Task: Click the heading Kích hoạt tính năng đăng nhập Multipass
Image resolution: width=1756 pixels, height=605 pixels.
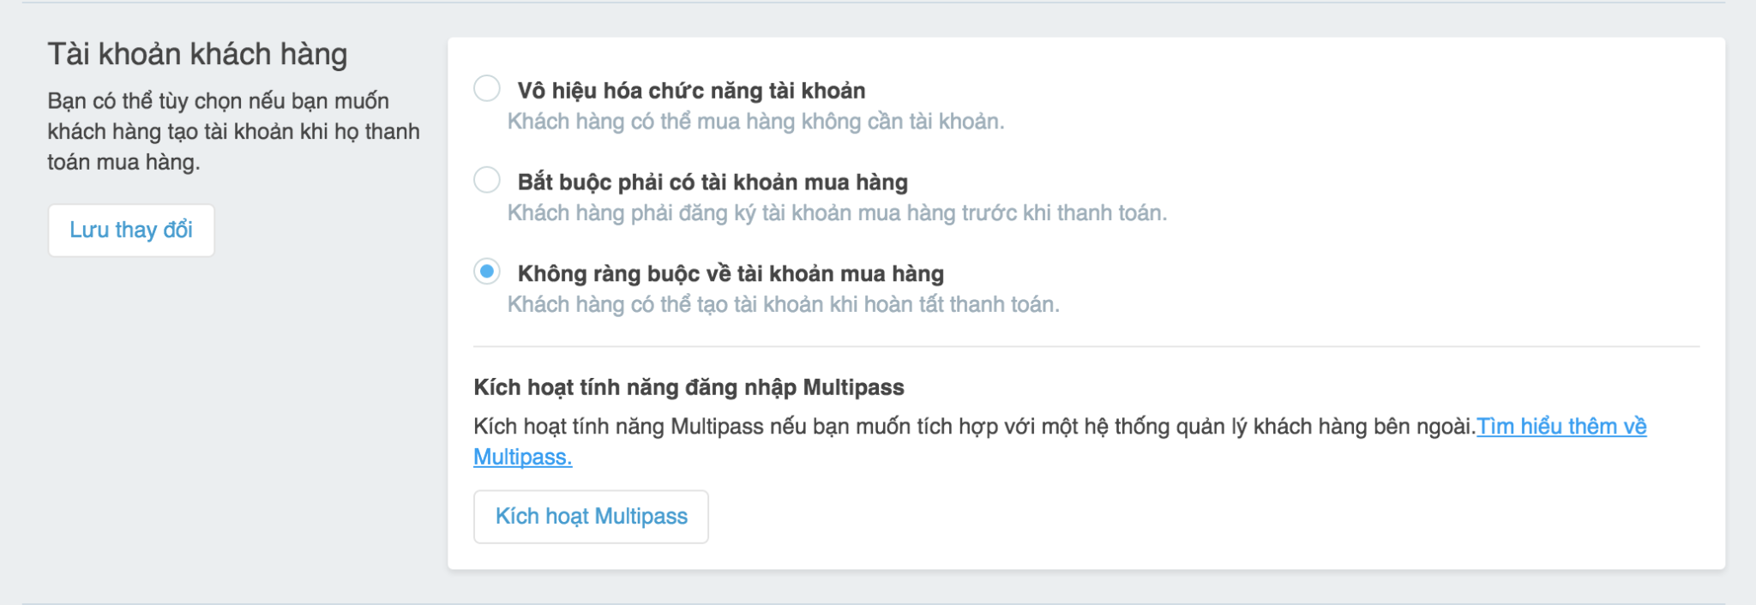Action: click(x=689, y=387)
